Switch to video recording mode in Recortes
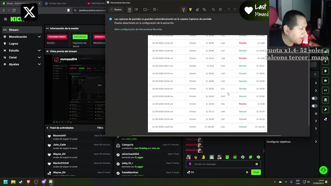This screenshot has height=186, width=331. click(x=136, y=10)
